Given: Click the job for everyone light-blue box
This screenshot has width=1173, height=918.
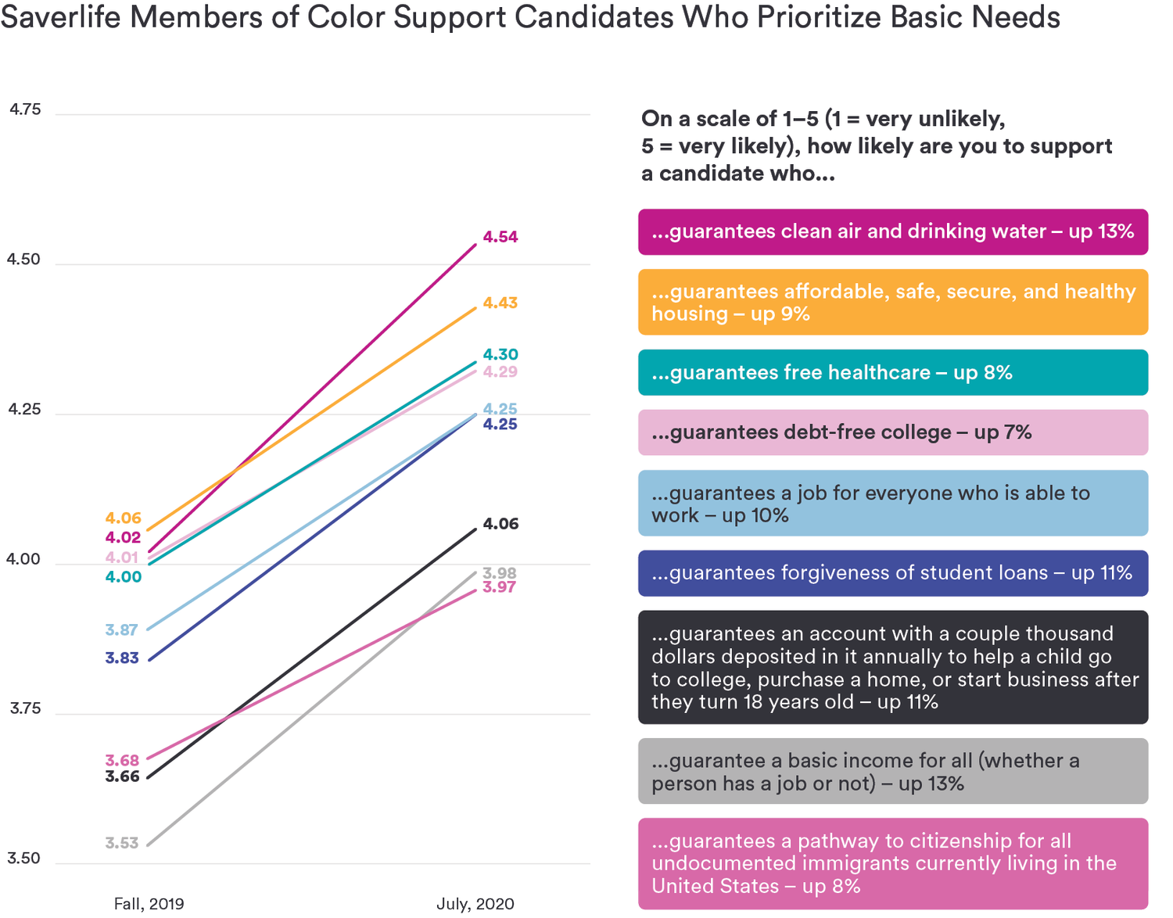Looking at the screenshot, I should point(892,503).
